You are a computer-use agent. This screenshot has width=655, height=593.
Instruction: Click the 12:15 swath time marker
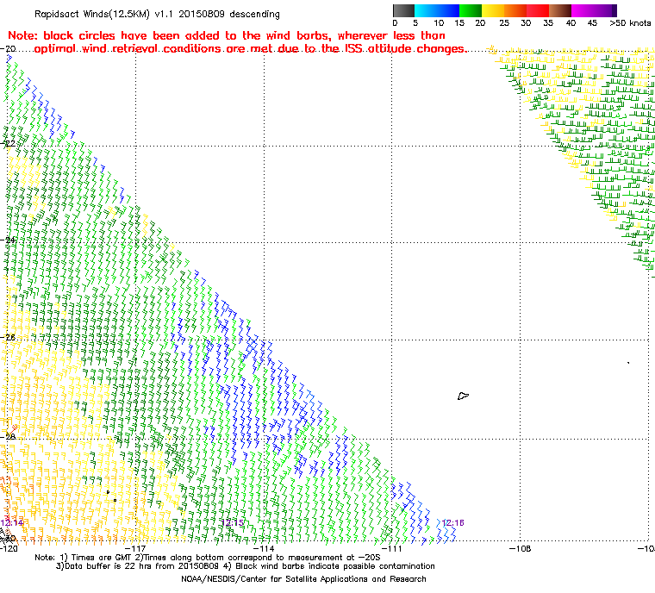coord(232,523)
